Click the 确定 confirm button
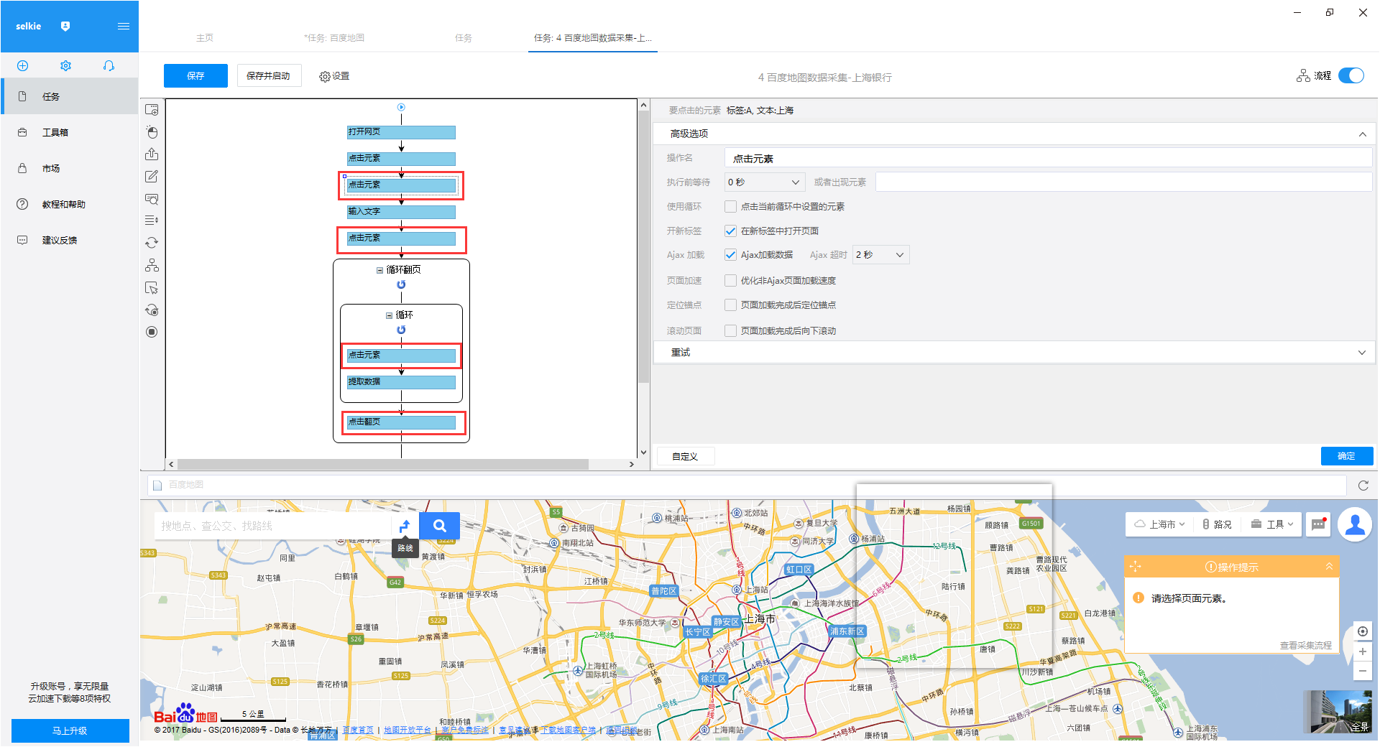1380x747 pixels. (1346, 456)
